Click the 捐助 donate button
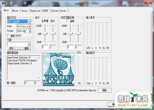The width and height of the screenshot is (154, 110). pos(105,90)
